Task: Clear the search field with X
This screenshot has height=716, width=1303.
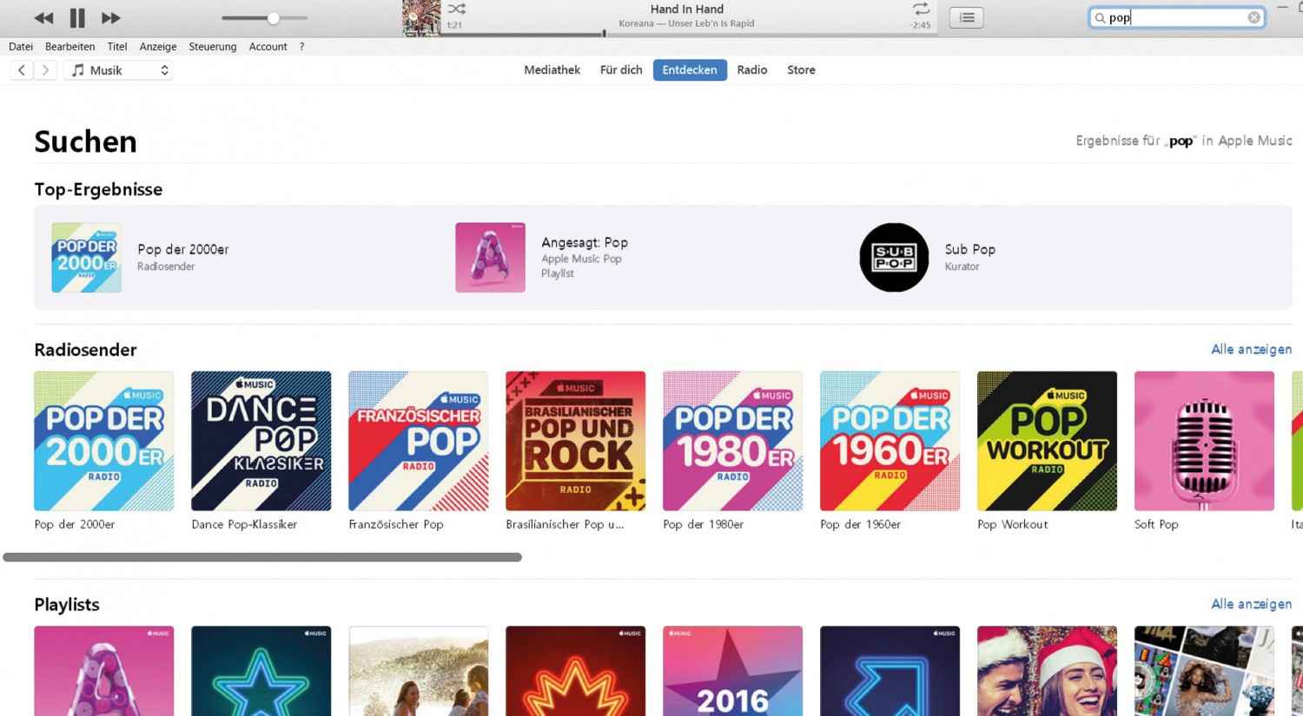Action: (x=1253, y=17)
